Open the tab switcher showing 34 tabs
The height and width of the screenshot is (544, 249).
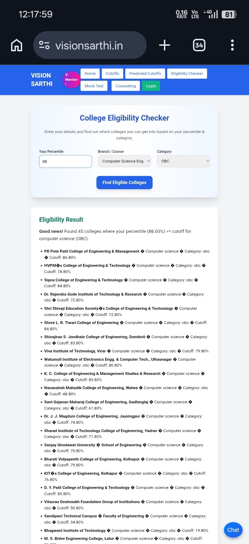coord(199,45)
